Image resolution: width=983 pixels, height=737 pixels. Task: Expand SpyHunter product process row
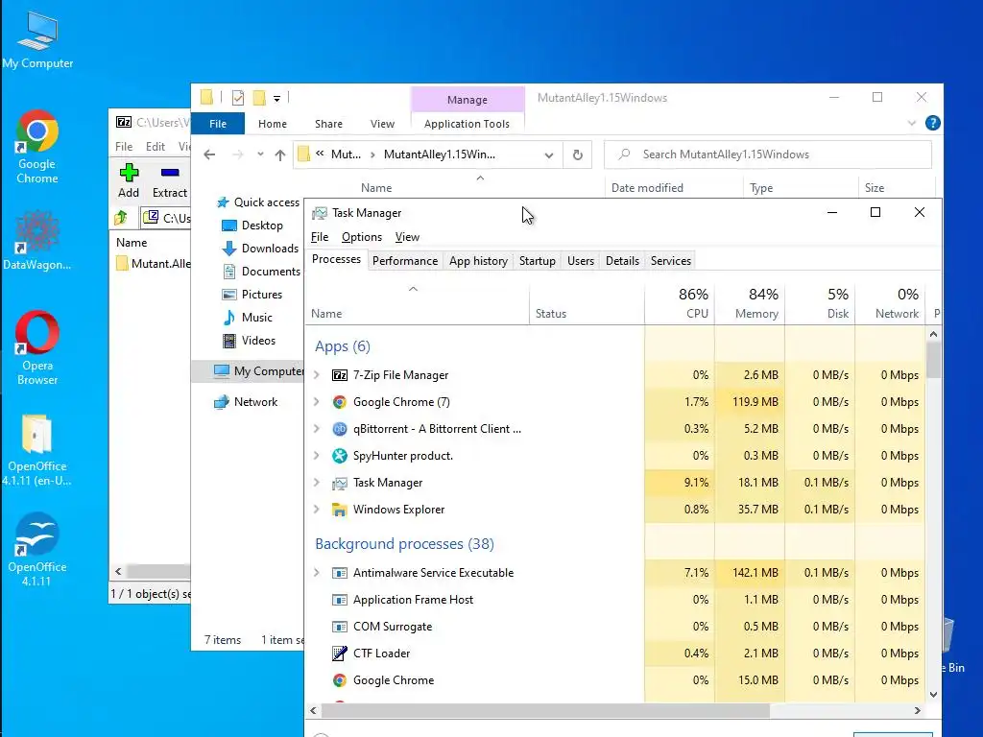pos(317,456)
